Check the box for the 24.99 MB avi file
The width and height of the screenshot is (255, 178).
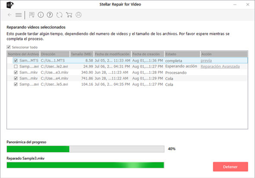[16, 67]
